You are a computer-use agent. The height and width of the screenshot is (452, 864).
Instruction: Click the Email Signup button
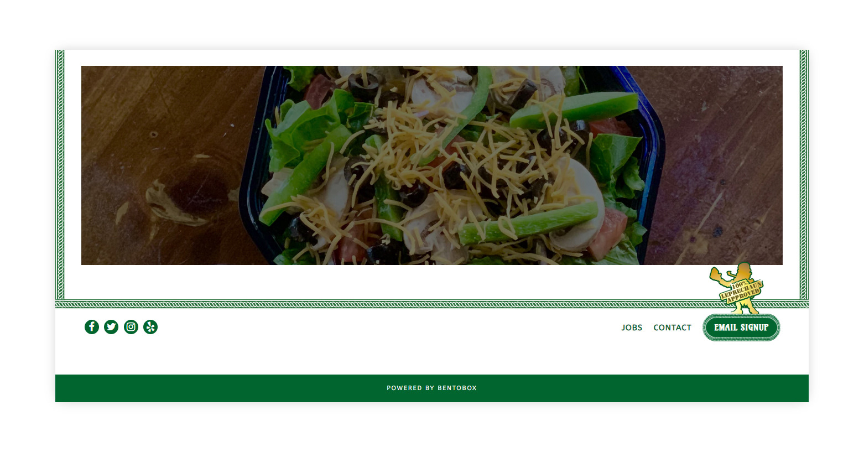(x=741, y=328)
